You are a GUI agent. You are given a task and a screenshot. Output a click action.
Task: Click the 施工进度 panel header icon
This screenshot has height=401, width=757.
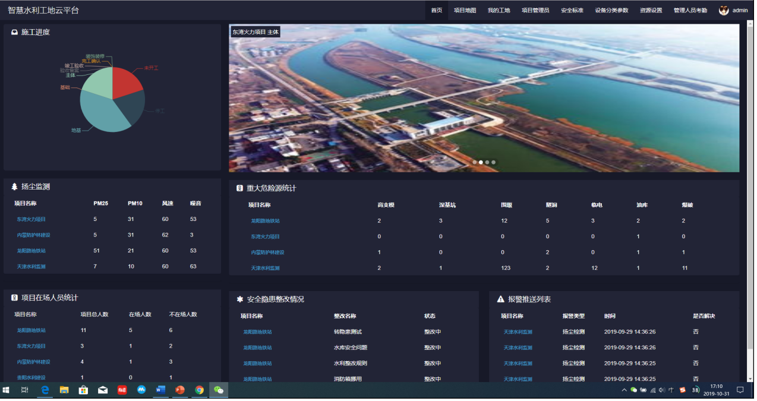14,32
